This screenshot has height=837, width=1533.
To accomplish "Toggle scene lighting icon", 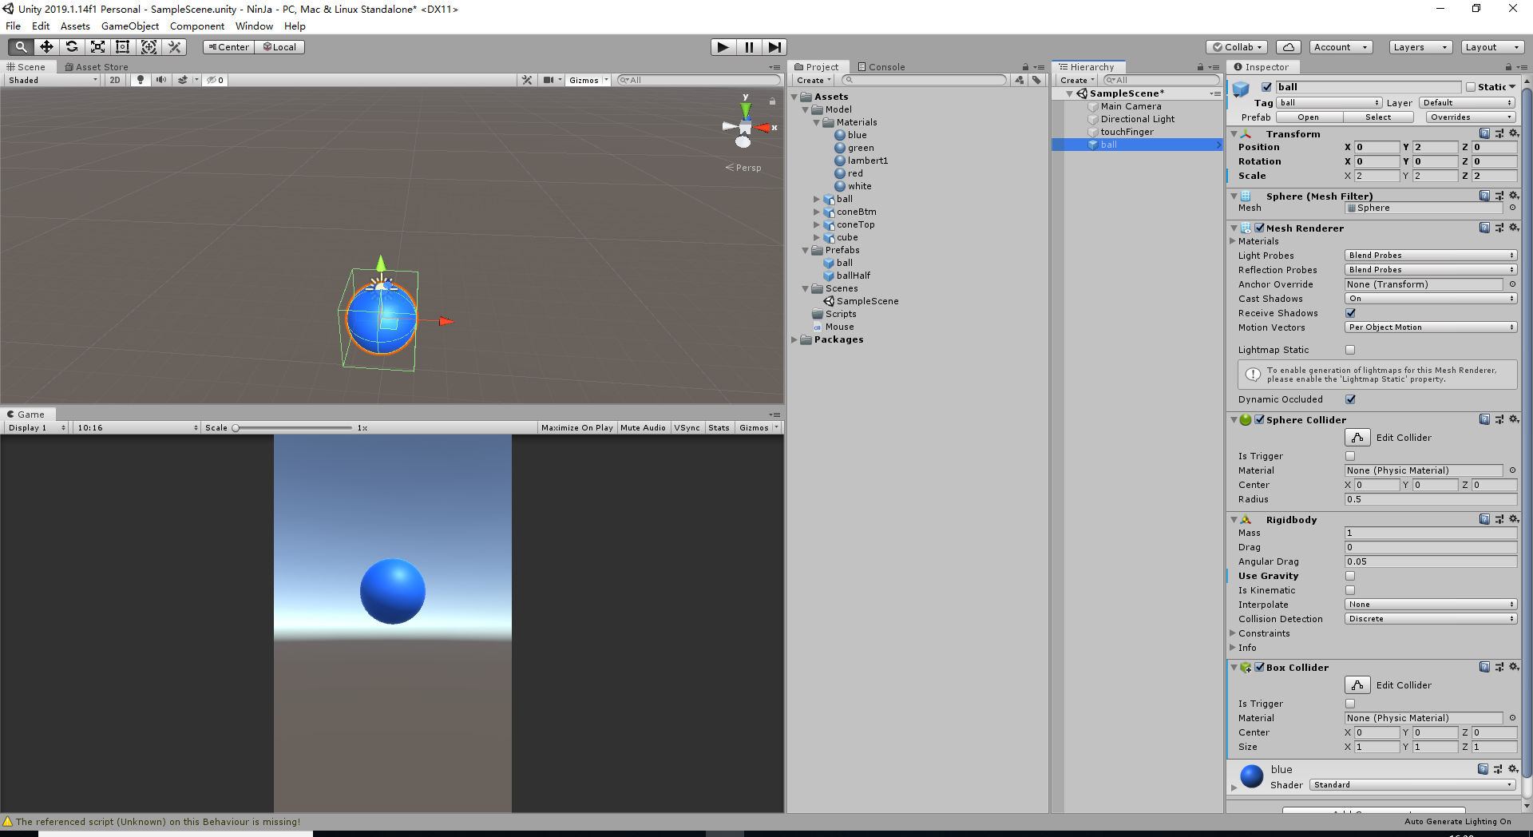I will coord(141,80).
